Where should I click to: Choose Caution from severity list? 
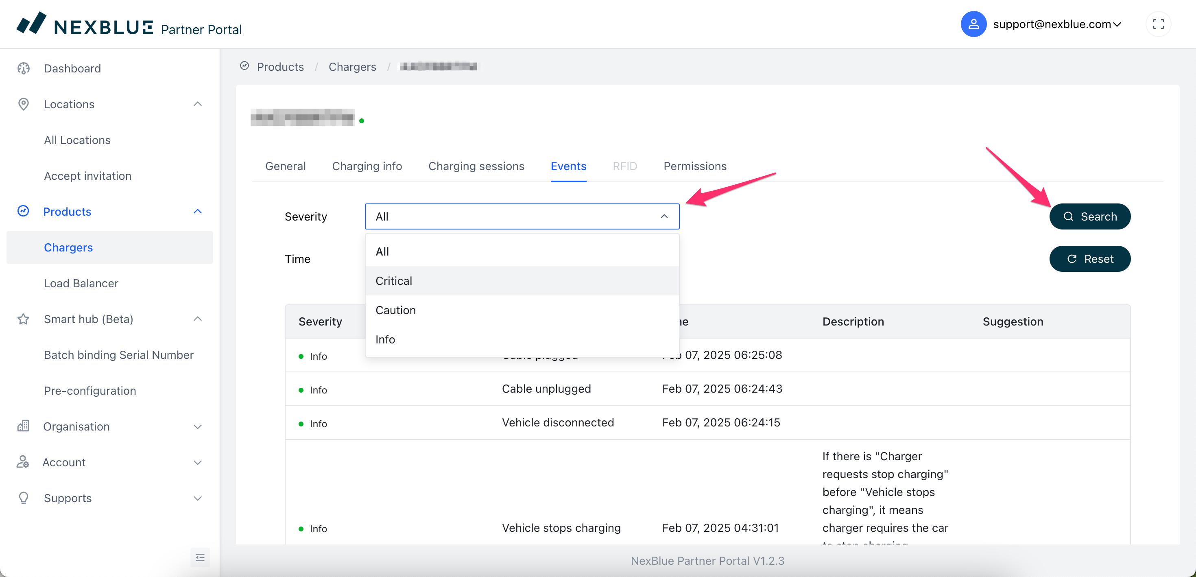pyautogui.click(x=395, y=310)
